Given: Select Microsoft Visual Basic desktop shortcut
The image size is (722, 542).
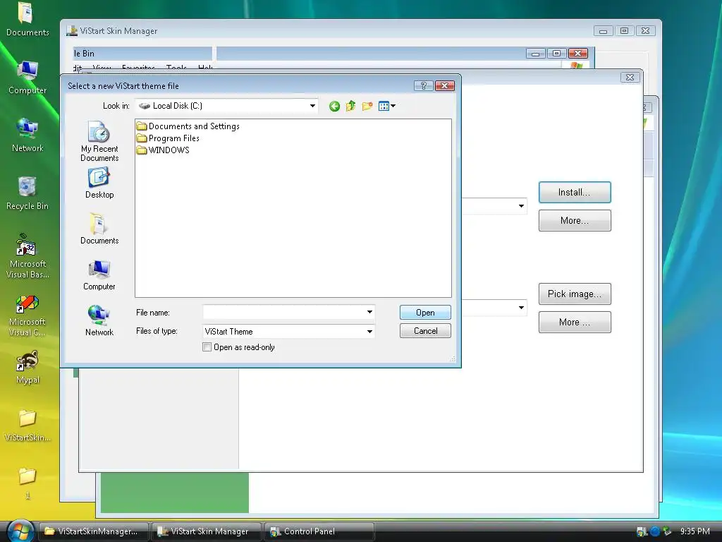Looking at the screenshot, I should click(x=27, y=256).
